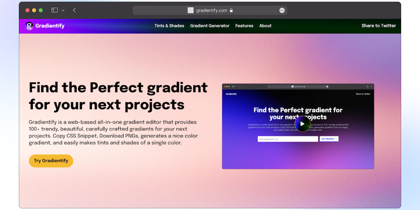Open the address bar more options icon
This screenshot has width=420, height=210.
point(282,10)
